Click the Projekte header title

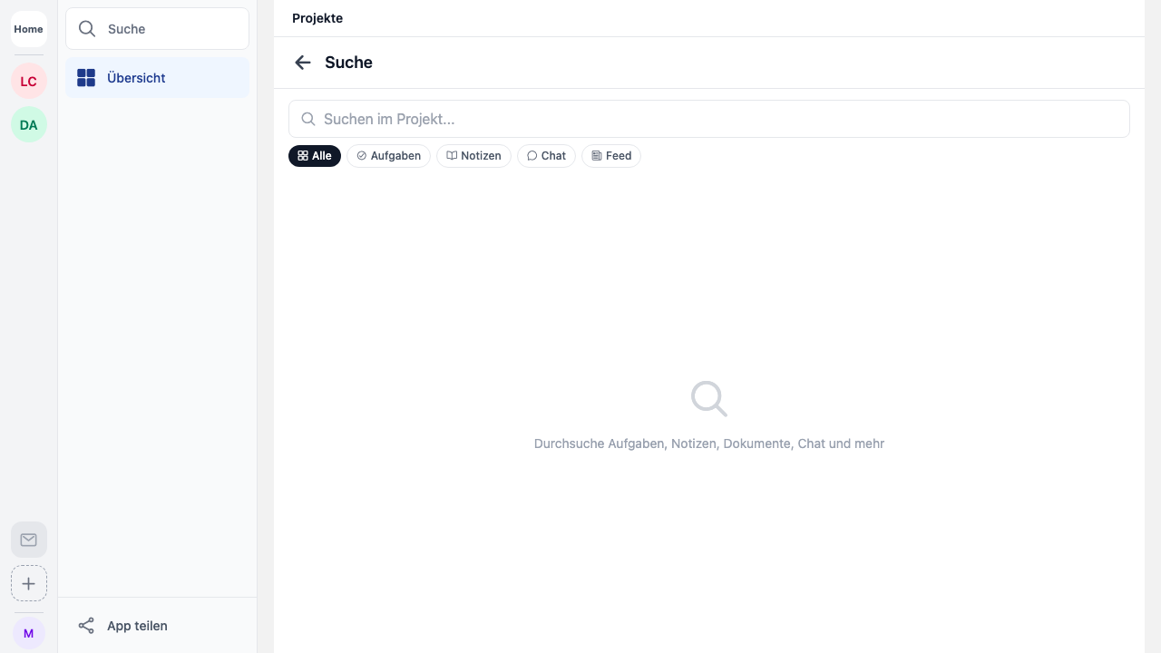pyautogui.click(x=317, y=18)
